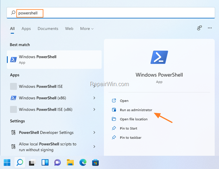The width and height of the screenshot is (219, 169).
Task: Choose Run as administrator
Action: click(x=136, y=110)
